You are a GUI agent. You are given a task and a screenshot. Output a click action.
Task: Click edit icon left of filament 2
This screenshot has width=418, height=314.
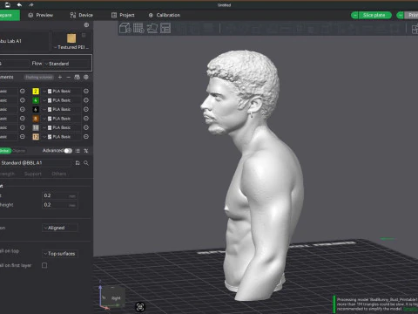(x=23, y=92)
